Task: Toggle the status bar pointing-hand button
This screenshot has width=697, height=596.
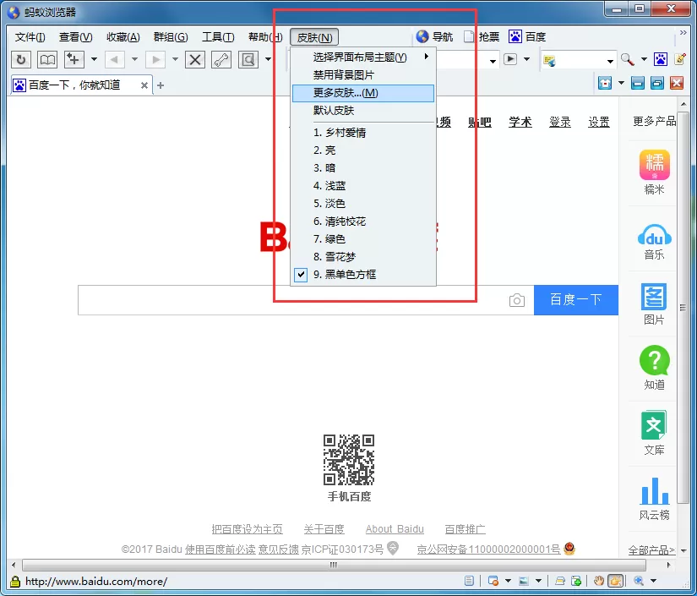Action: (616, 581)
